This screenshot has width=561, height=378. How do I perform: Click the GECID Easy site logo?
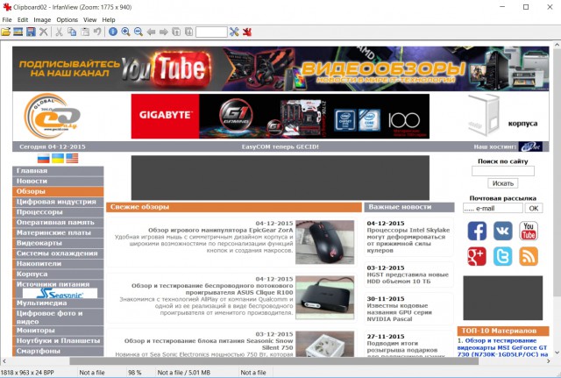coord(53,116)
